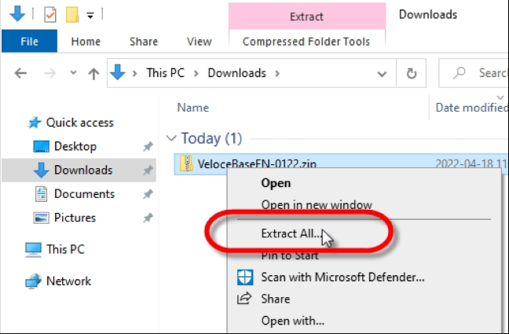Collapse the Today group chevron
This screenshot has width=509, height=334.
pyautogui.click(x=172, y=138)
